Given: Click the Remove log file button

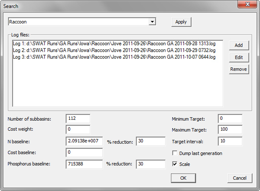Looking at the screenshot, I should [x=239, y=69].
